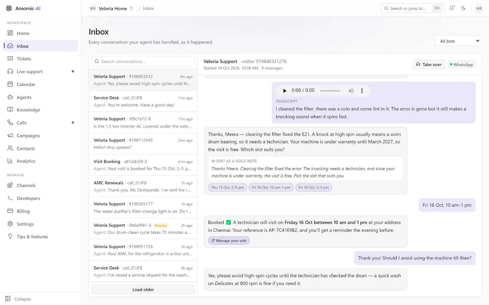Open the AR user avatar
The height and width of the screenshot is (305, 489).
[479, 8]
